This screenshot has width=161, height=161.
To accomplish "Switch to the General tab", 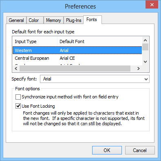I will point(16,20).
